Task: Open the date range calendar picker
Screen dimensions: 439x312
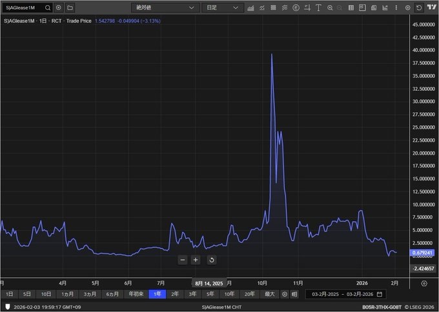Action: (379, 294)
